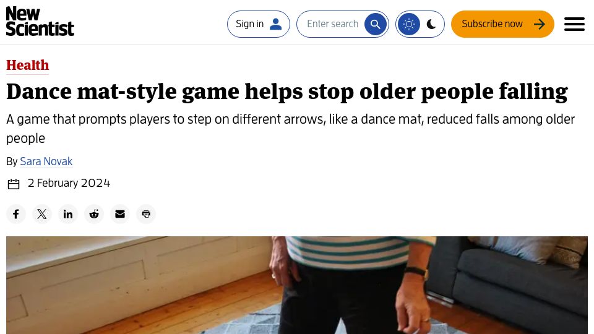
Task: Click the calendar icon beside date
Action: [14, 184]
